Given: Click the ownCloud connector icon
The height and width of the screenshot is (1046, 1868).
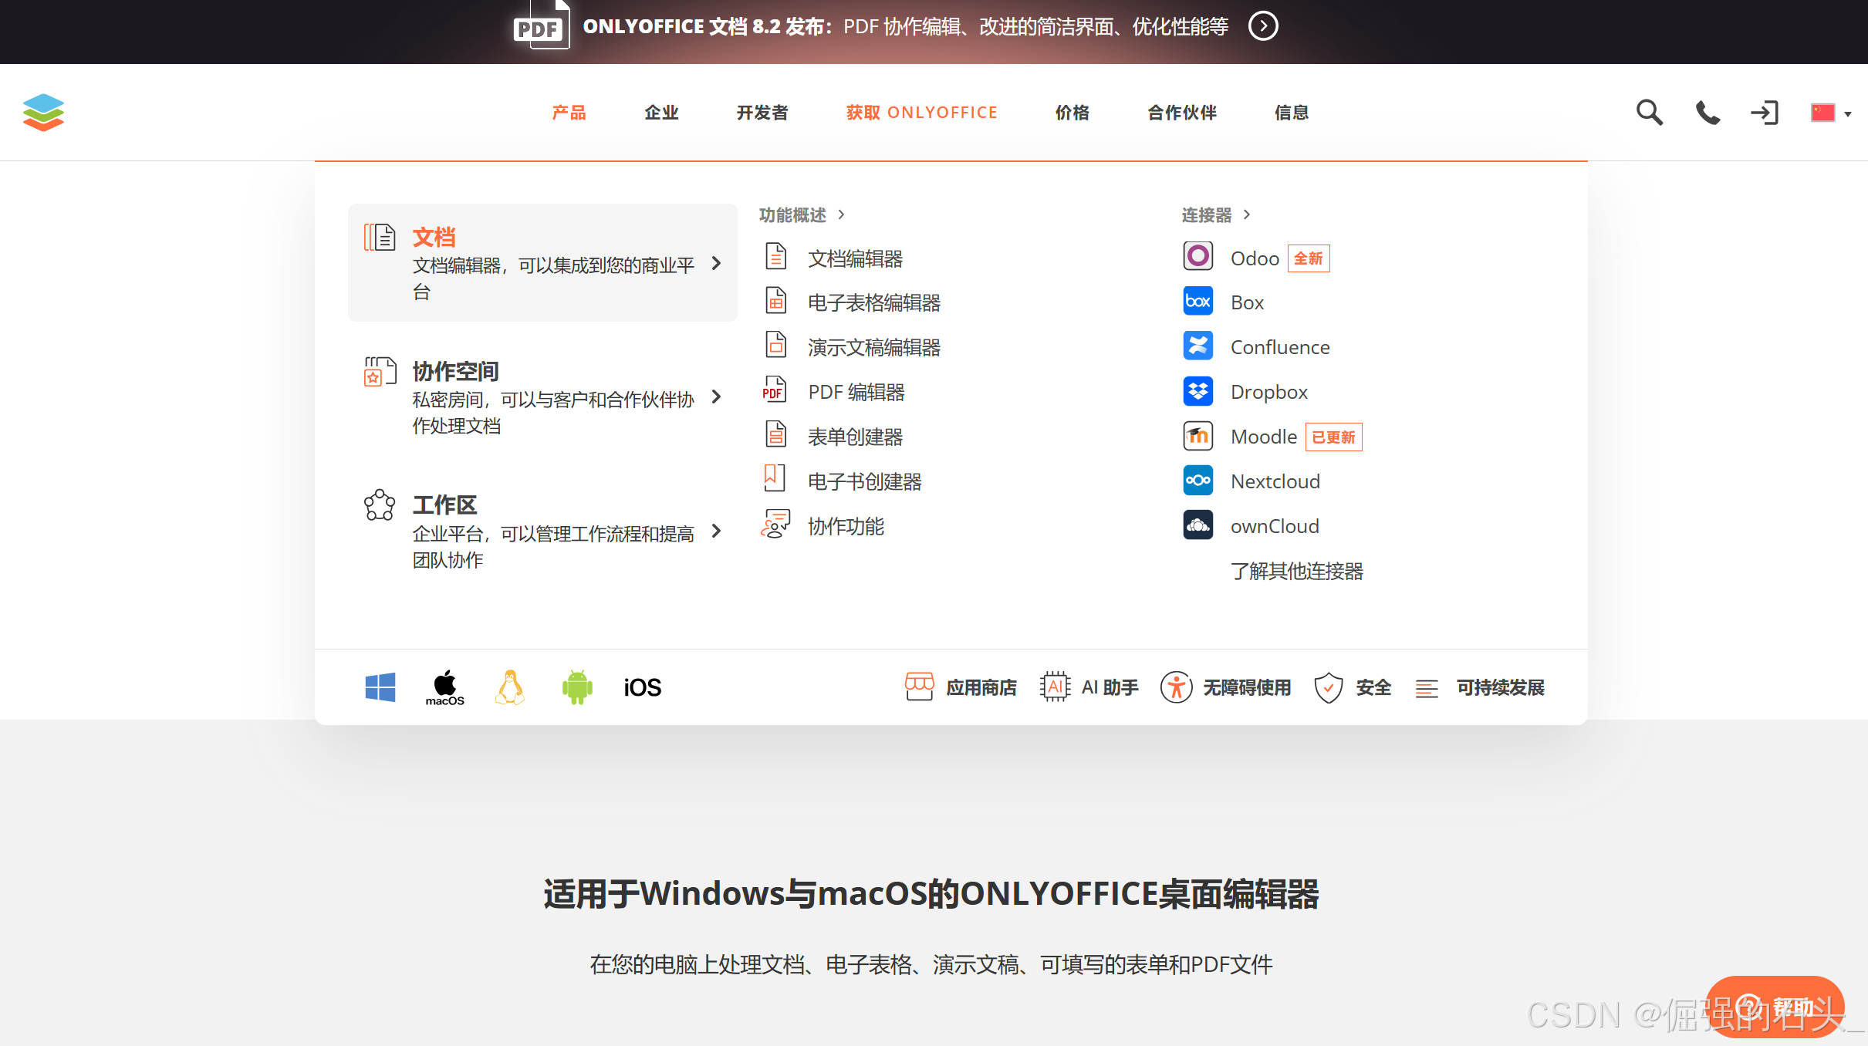Looking at the screenshot, I should point(1197,525).
